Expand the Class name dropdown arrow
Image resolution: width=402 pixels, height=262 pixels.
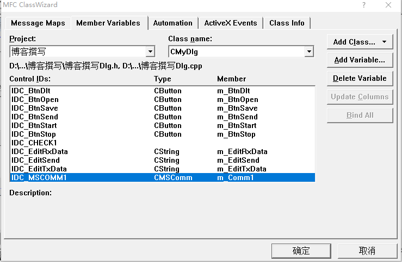point(309,52)
